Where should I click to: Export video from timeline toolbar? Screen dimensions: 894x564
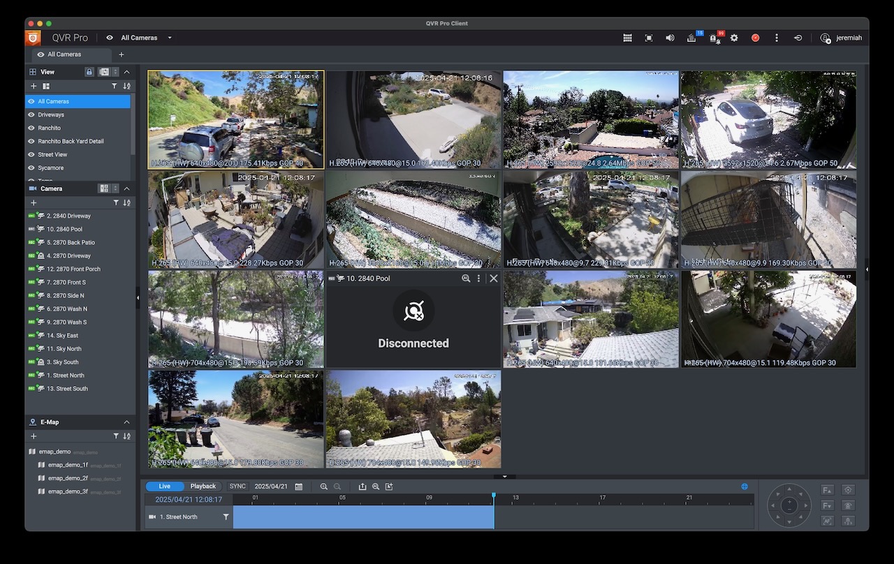362,486
